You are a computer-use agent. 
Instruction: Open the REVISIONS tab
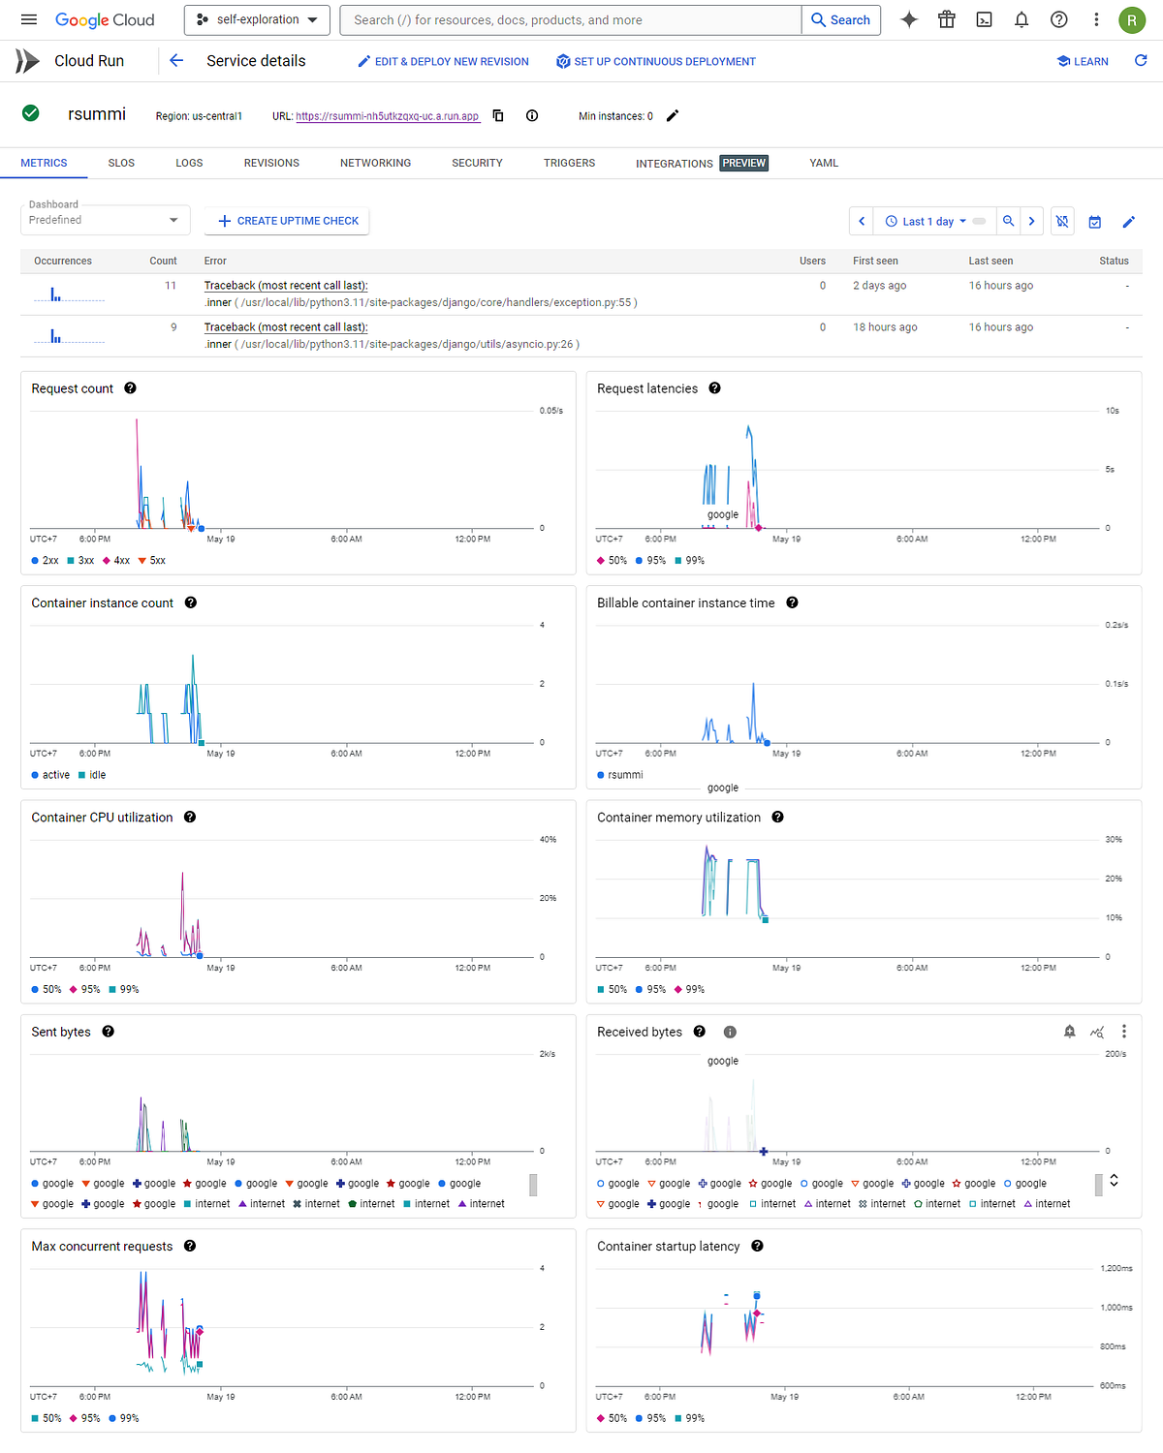pyautogui.click(x=271, y=163)
